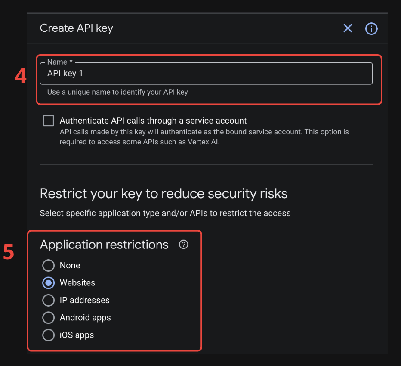Screen dimensions: 401x366
Task: Select the None radio button
Action: (49, 265)
